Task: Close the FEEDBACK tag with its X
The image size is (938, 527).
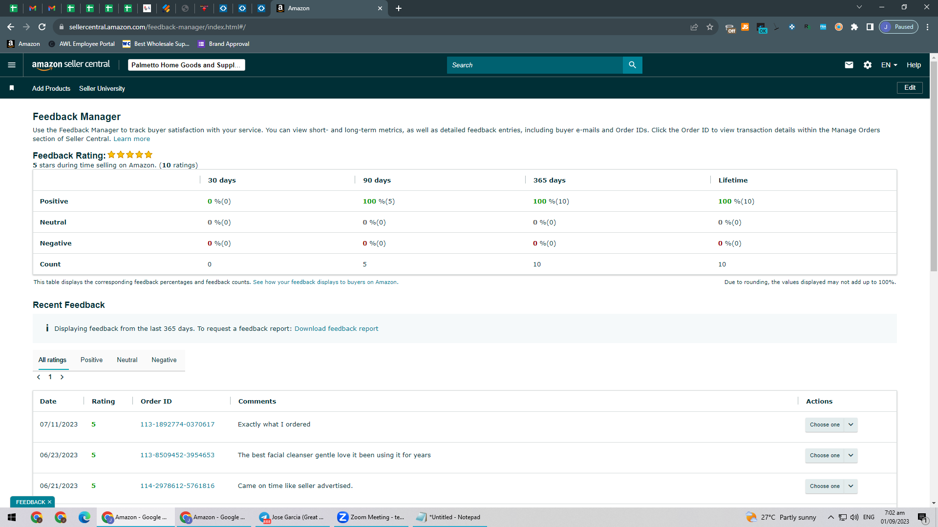Action: point(49,502)
